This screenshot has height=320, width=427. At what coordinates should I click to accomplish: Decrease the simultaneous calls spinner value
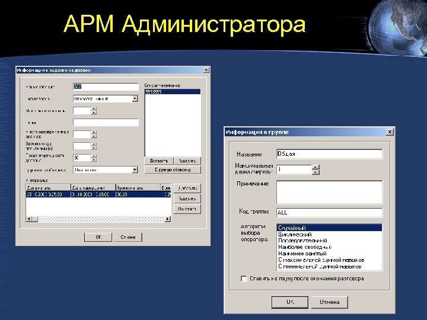[94, 136]
